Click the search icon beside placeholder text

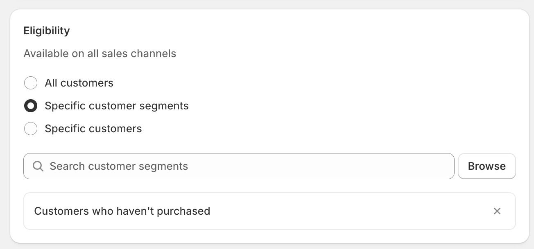(x=38, y=166)
